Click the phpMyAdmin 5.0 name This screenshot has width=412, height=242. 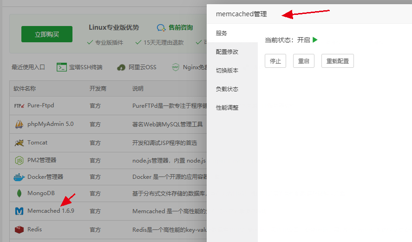point(51,124)
